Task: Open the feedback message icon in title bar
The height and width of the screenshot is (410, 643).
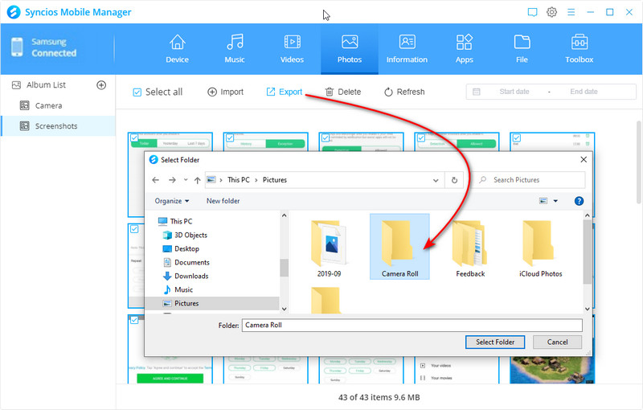Action: tap(532, 12)
